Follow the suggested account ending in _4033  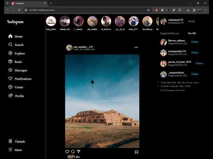pyautogui.click(x=199, y=63)
